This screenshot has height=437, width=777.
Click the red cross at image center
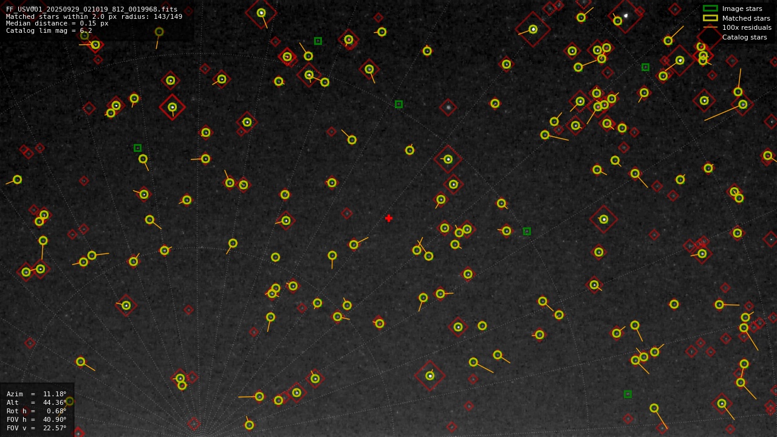389,218
